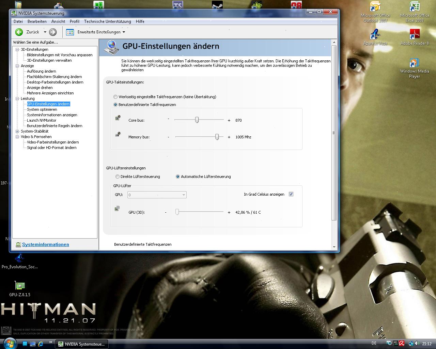Open System optimieren
Viewport: 436px width, 349px height.
coord(42,109)
